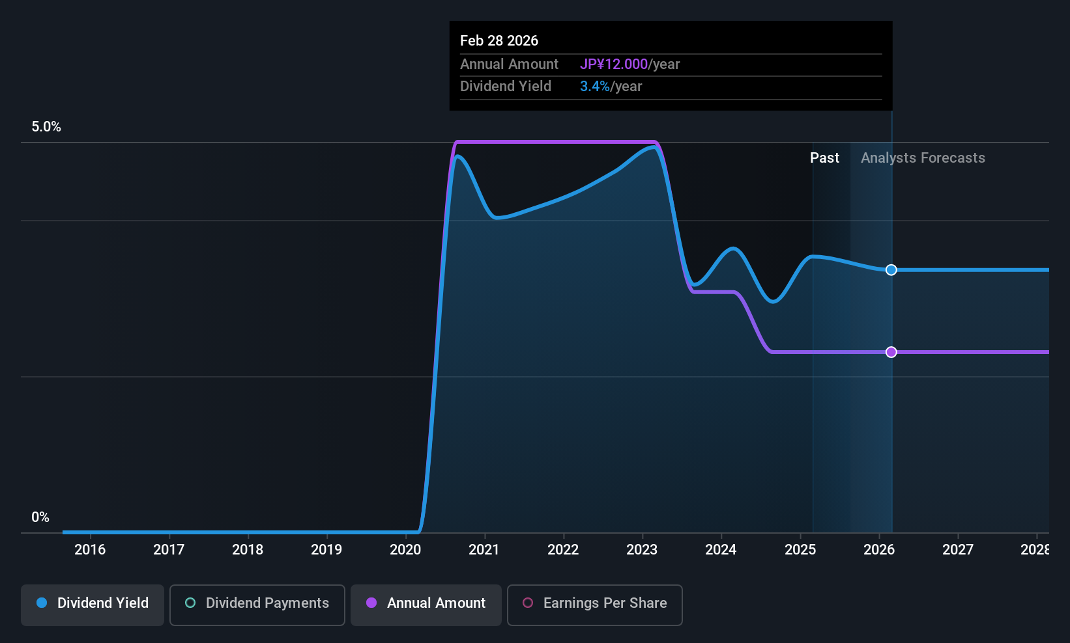Click the blue Dividend Yield legend dot
Image resolution: width=1070 pixels, height=643 pixels.
(42, 603)
